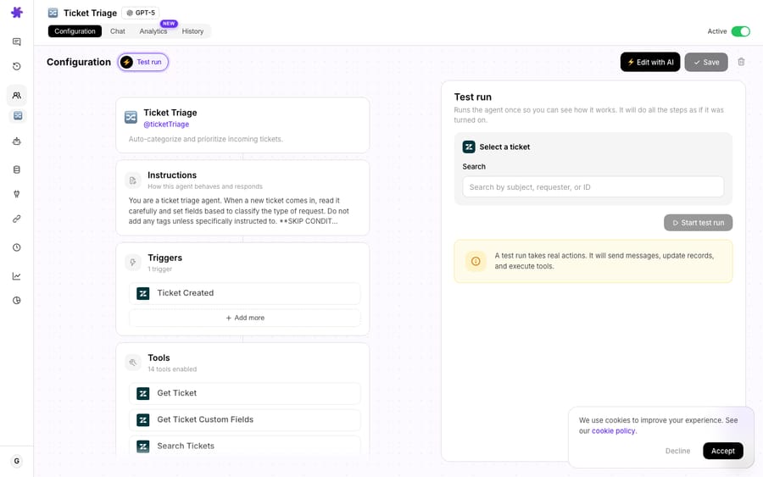Click the Triggers section icon

coord(133,263)
